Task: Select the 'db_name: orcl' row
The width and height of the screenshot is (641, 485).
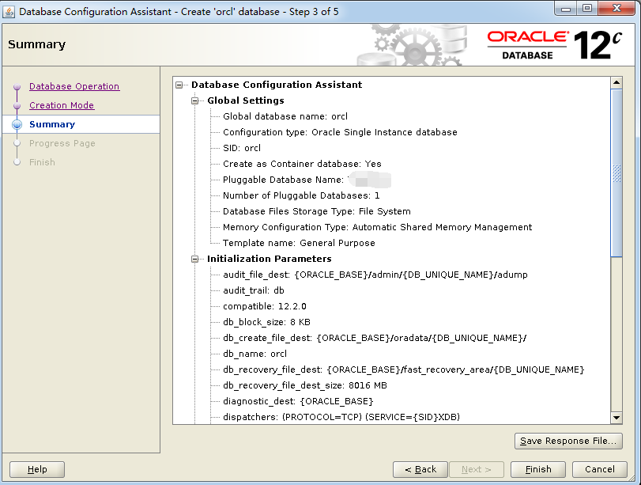Action: (x=255, y=354)
